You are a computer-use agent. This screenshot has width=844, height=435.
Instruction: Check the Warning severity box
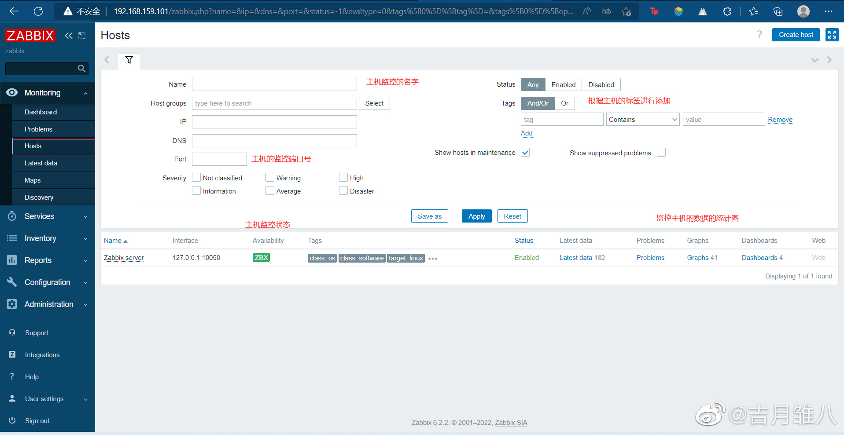click(270, 177)
